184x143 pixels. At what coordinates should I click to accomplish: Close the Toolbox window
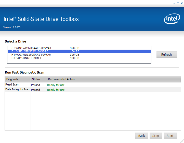[x=182, y=3]
